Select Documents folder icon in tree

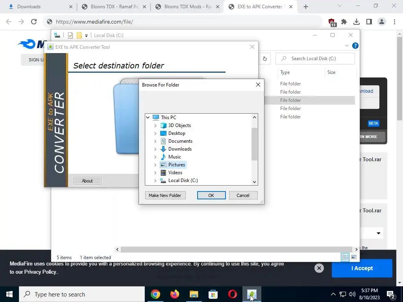coord(163,141)
